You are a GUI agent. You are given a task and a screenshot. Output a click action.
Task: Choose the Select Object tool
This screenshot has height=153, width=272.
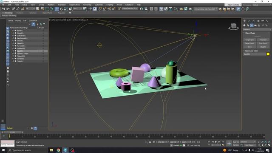click(x=37, y=9)
